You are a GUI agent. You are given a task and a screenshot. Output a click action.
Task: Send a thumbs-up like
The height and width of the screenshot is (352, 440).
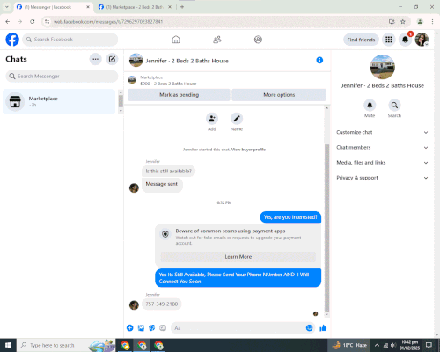click(323, 328)
